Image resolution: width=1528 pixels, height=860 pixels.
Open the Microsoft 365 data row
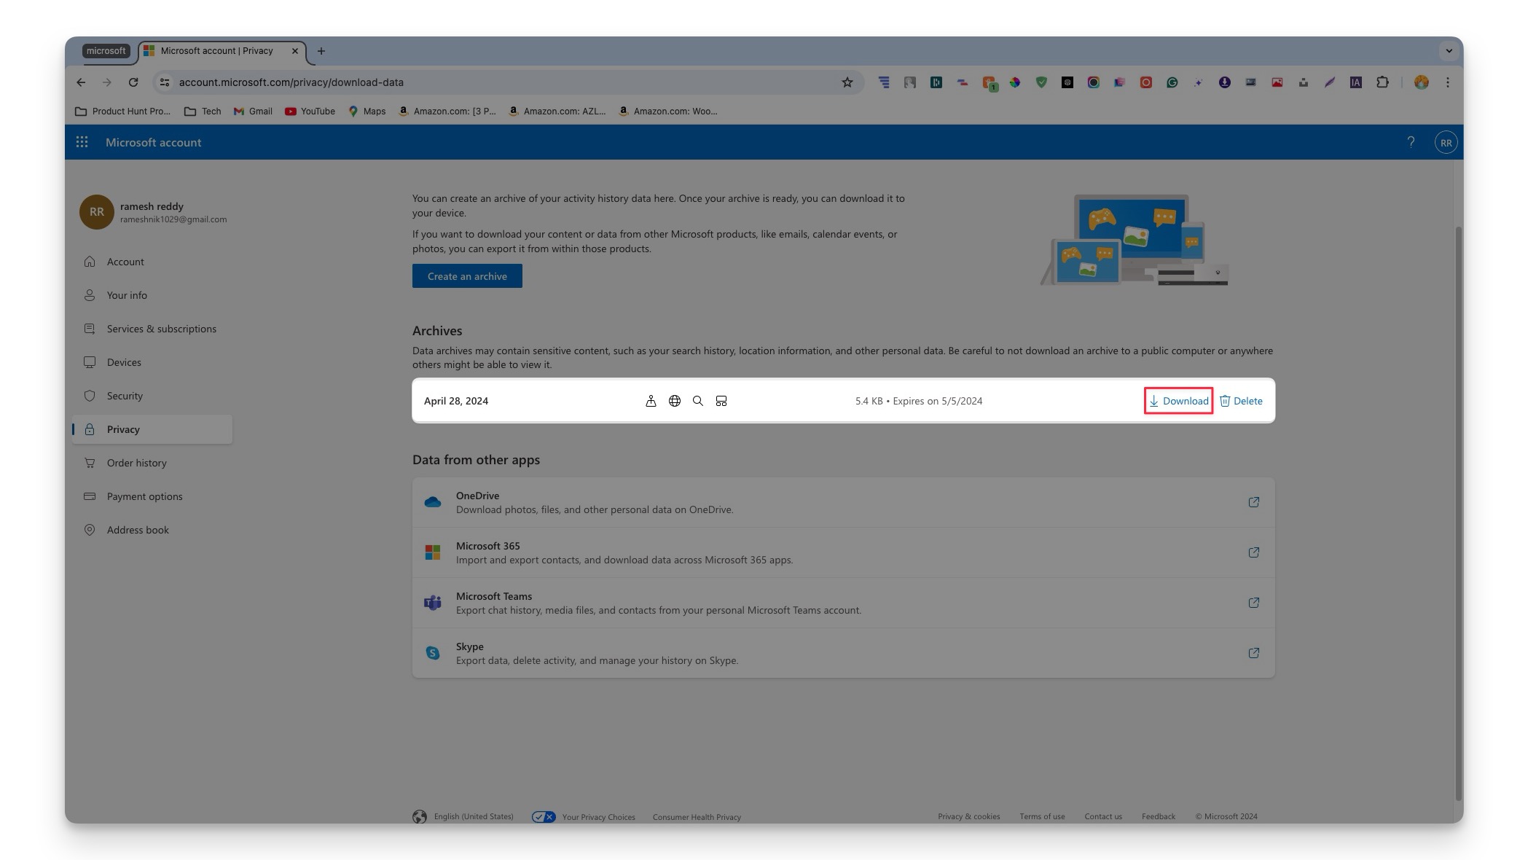[x=843, y=552]
